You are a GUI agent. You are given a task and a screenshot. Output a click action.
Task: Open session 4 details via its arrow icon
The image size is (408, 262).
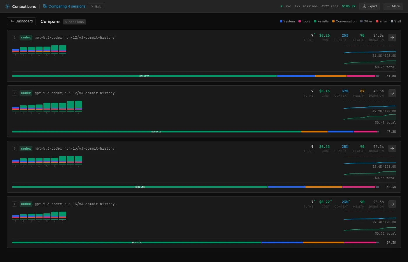pos(392,204)
